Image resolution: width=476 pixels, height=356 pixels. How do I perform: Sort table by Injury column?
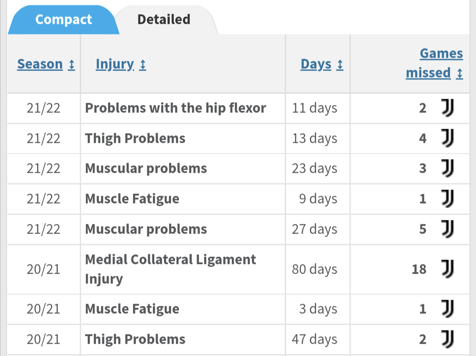coord(115,64)
